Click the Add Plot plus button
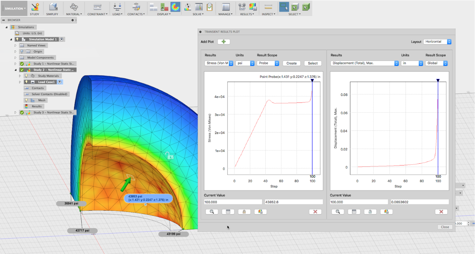475x254 pixels. tap(223, 41)
